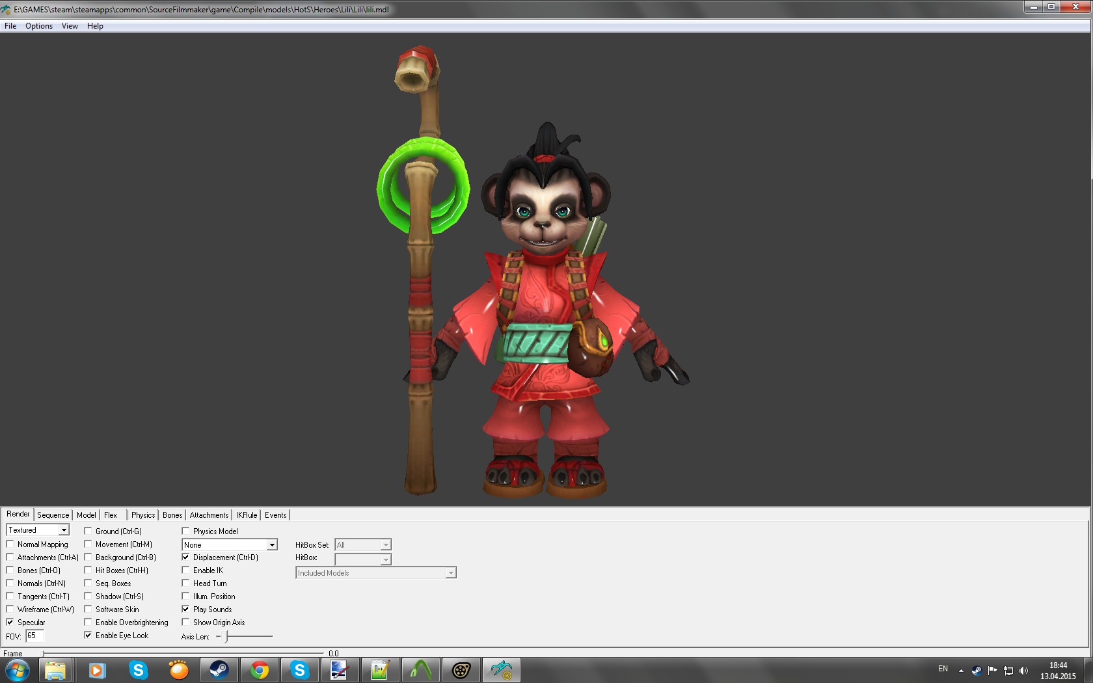Toggle Attachments (Ctrl-A) checkbox

coord(10,557)
